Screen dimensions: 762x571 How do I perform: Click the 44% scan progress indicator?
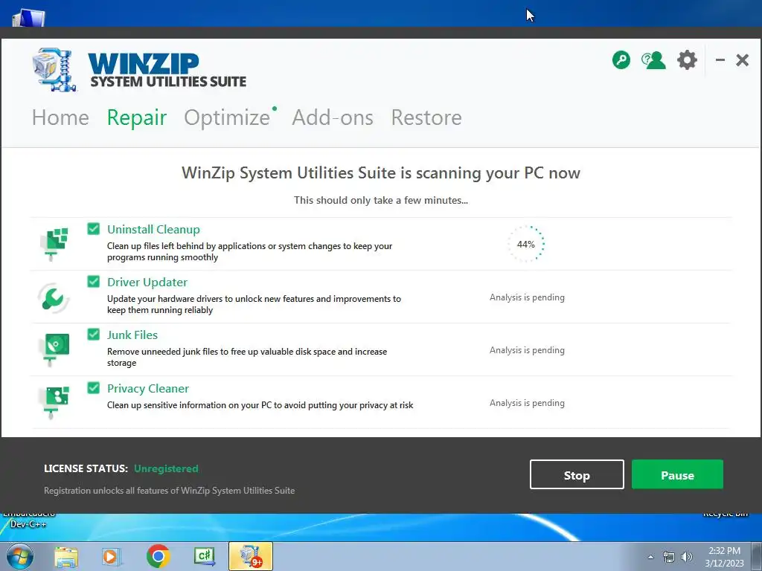(x=526, y=244)
